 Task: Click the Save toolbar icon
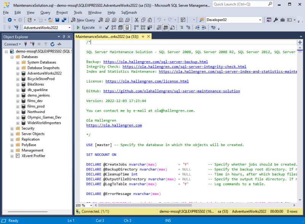[58, 19]
